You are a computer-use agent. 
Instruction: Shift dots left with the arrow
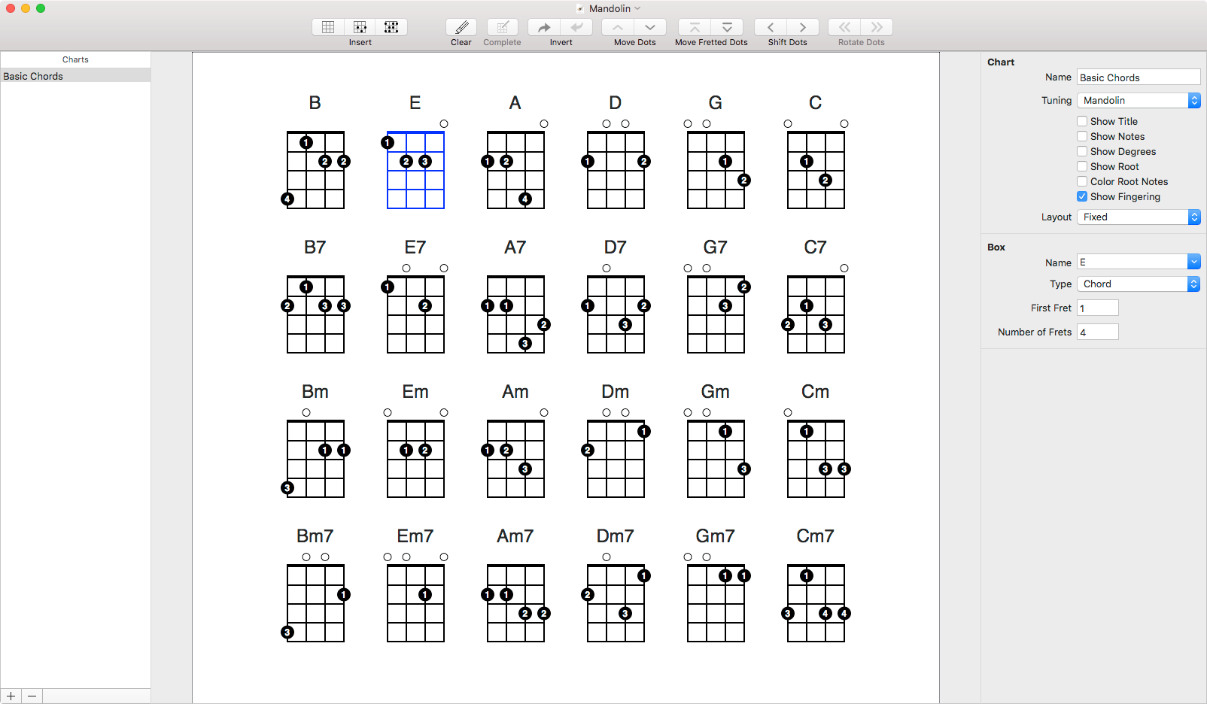click(771, 28)
